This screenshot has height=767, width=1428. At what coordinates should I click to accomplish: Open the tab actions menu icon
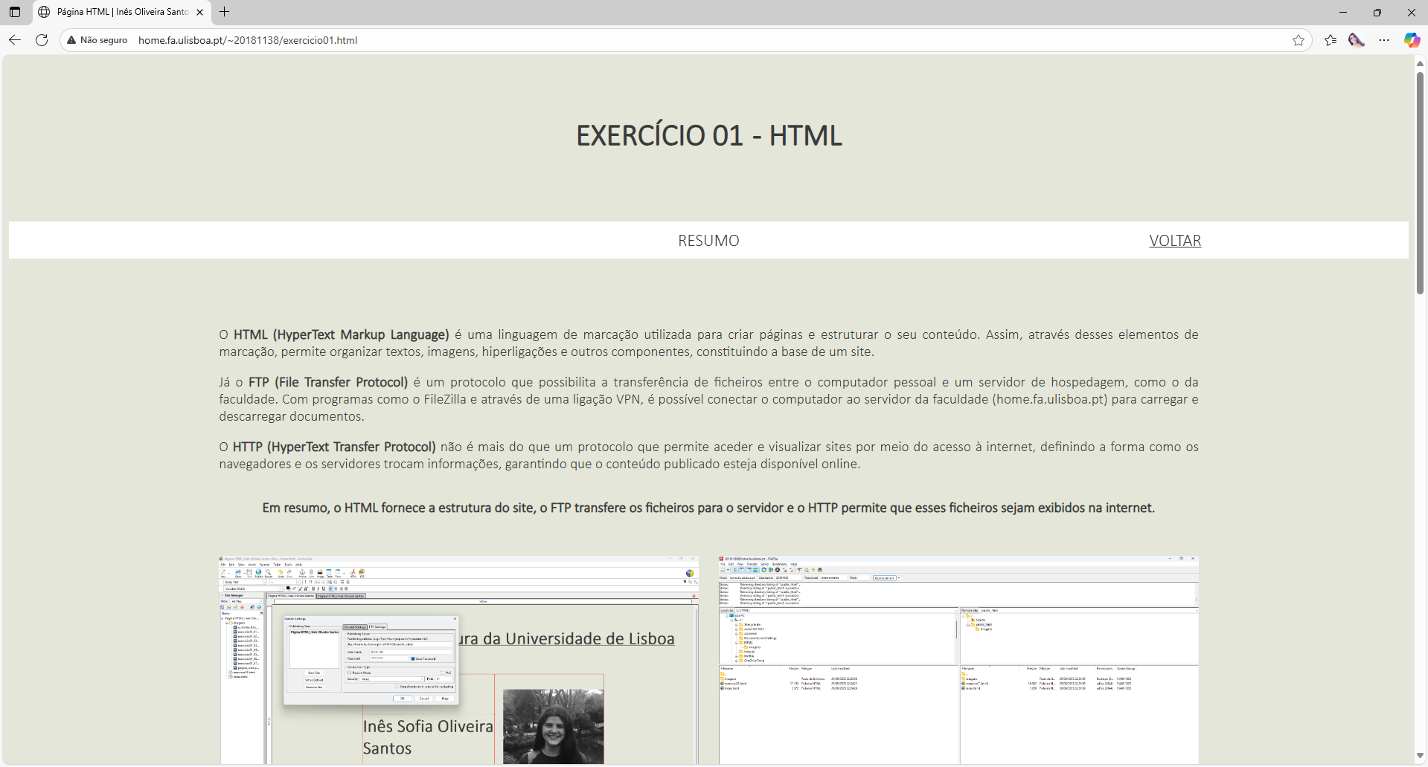tap(15, 12)
